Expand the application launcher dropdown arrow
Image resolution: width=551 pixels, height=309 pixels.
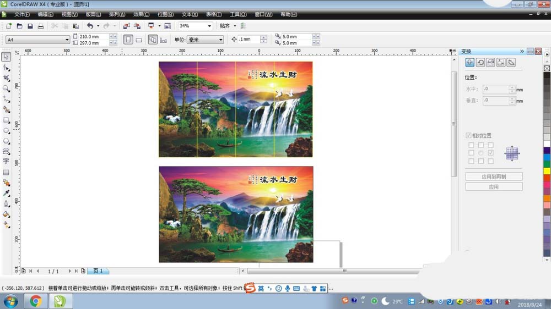(159, 26)
